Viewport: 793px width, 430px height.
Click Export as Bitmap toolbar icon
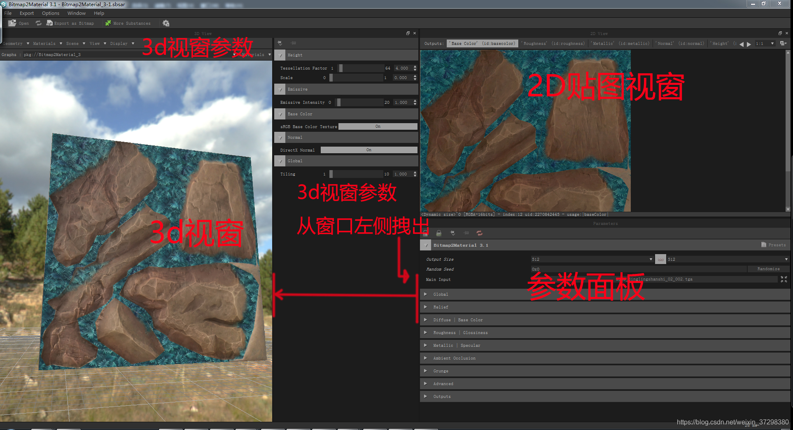coord(49,23)
